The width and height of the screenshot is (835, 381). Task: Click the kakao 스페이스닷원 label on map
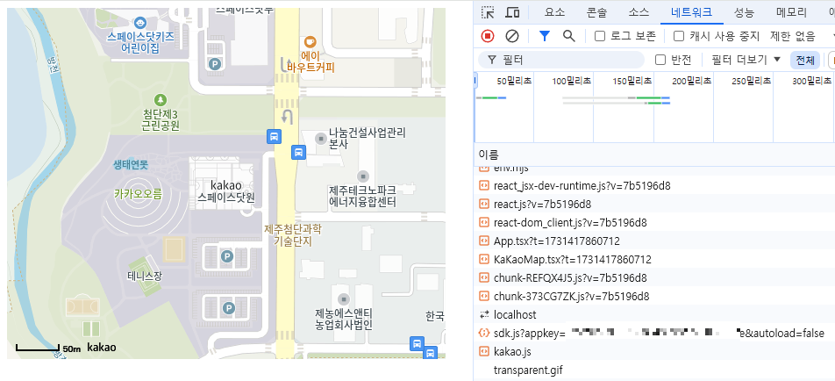(x=226, y=191)
